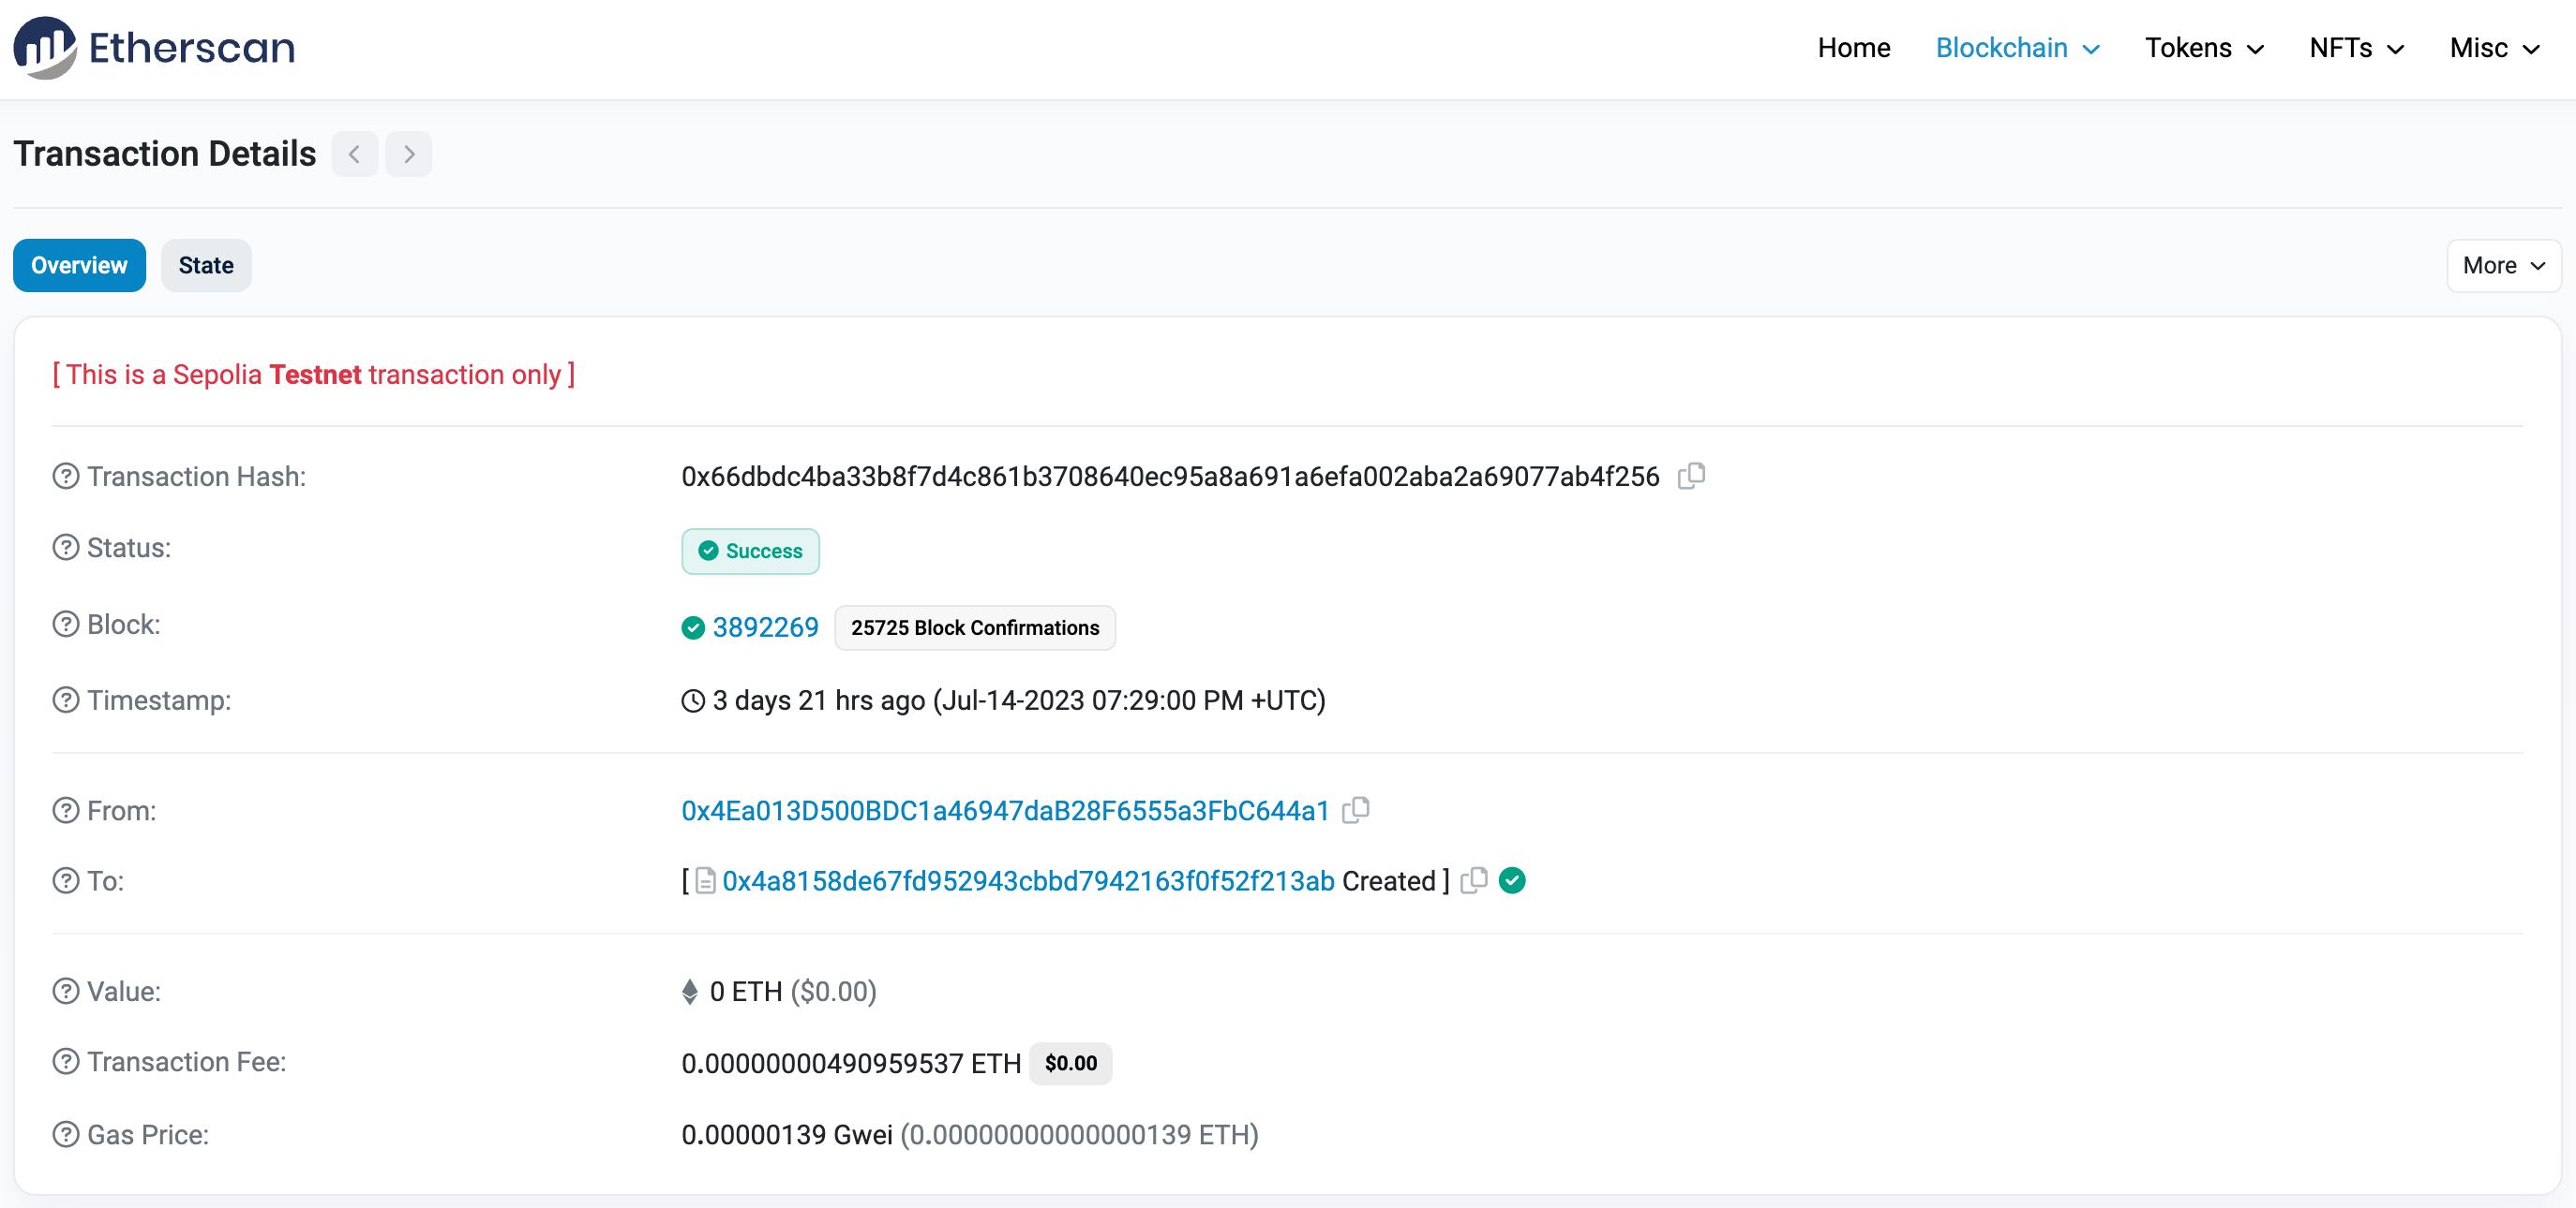Viewport: 2576px width, 1208px height.
Task: Click green check icon after Created contract
Action: click(1512, 880)
